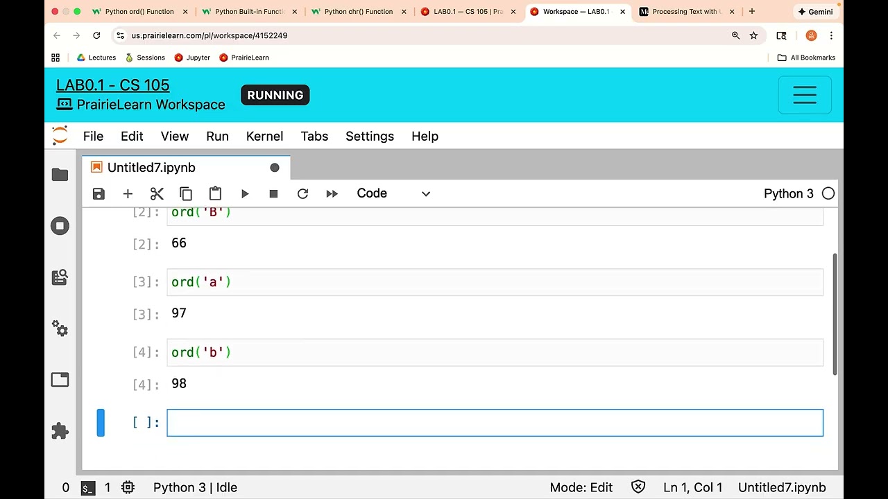Open the open tabs sidebar icon
The image size is (888, 499).
pos(60,380)
